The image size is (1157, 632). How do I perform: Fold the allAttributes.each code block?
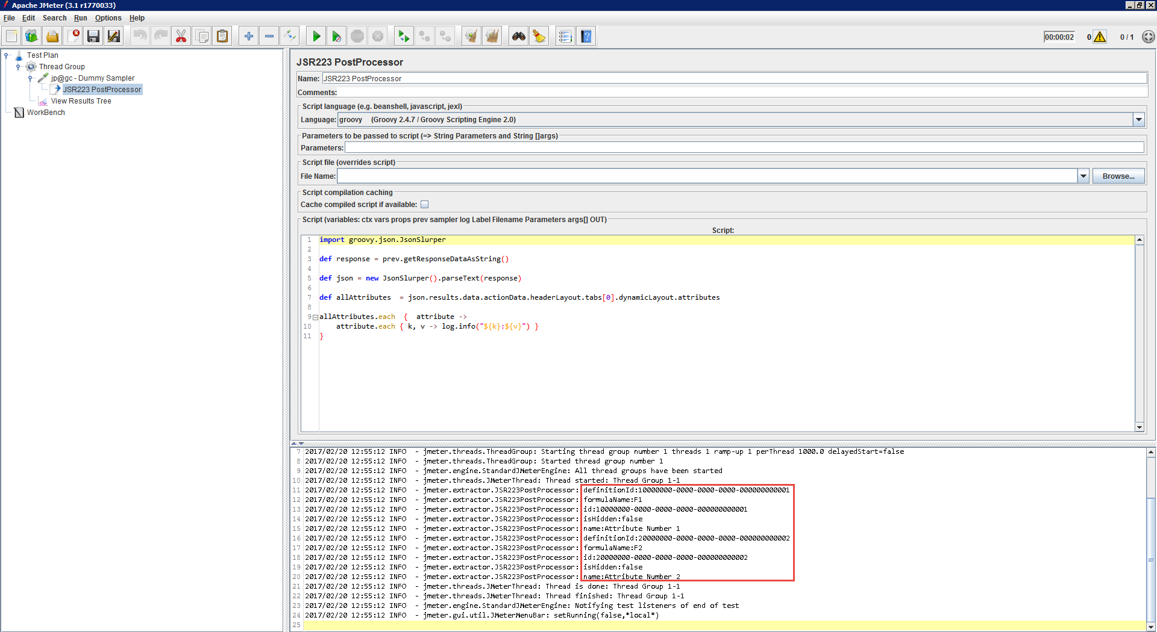(x=315, y=317)
